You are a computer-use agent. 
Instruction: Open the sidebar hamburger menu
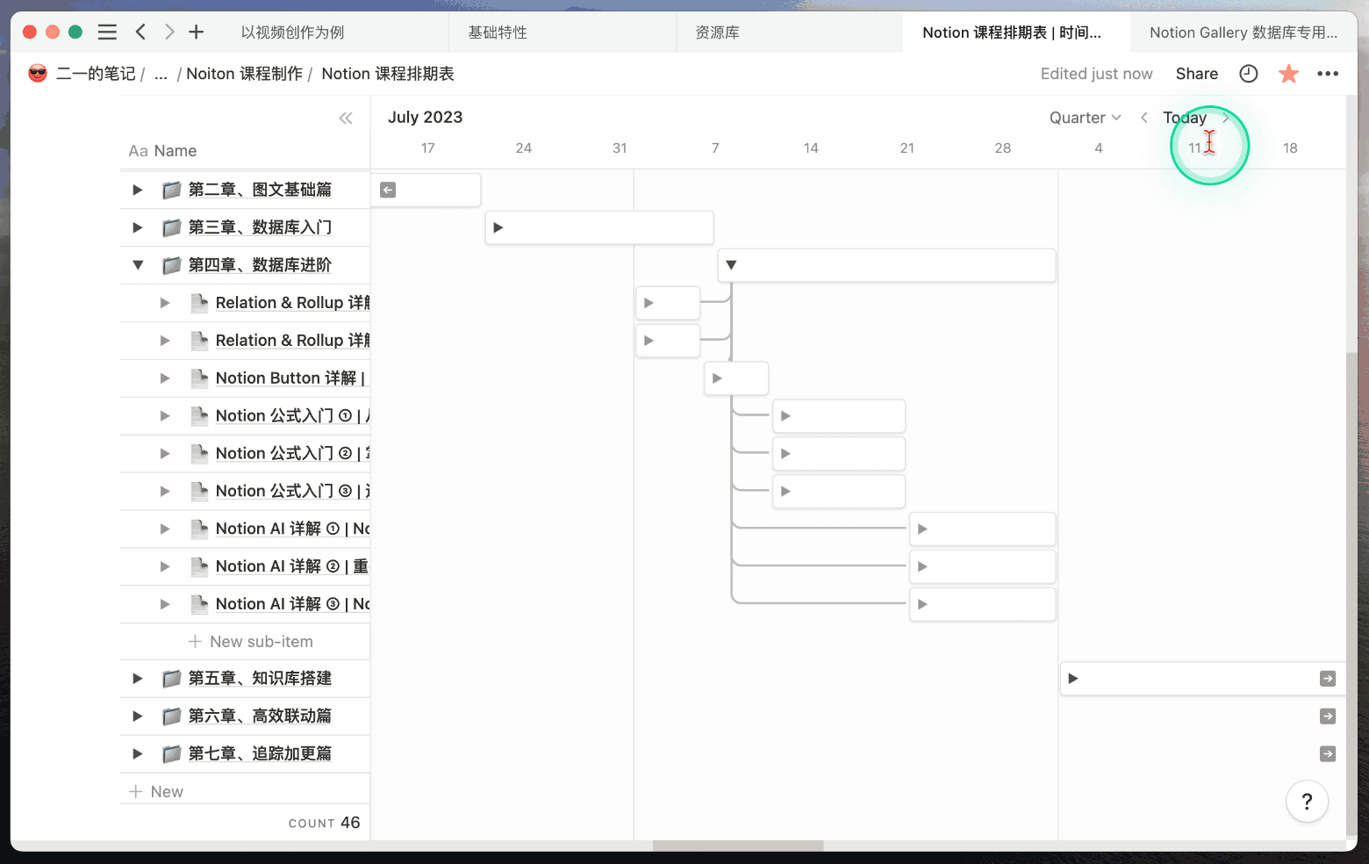107,32
